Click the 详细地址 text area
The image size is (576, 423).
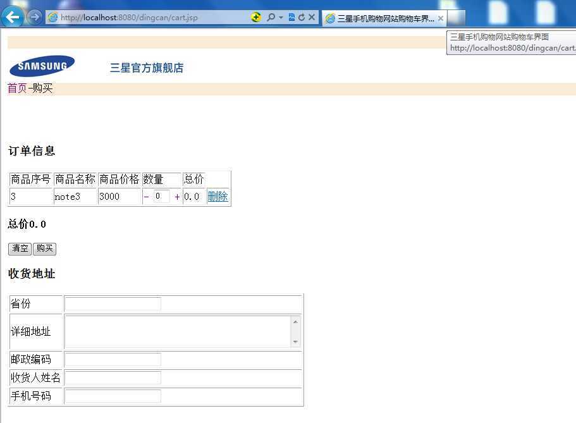tap(178, 331)
